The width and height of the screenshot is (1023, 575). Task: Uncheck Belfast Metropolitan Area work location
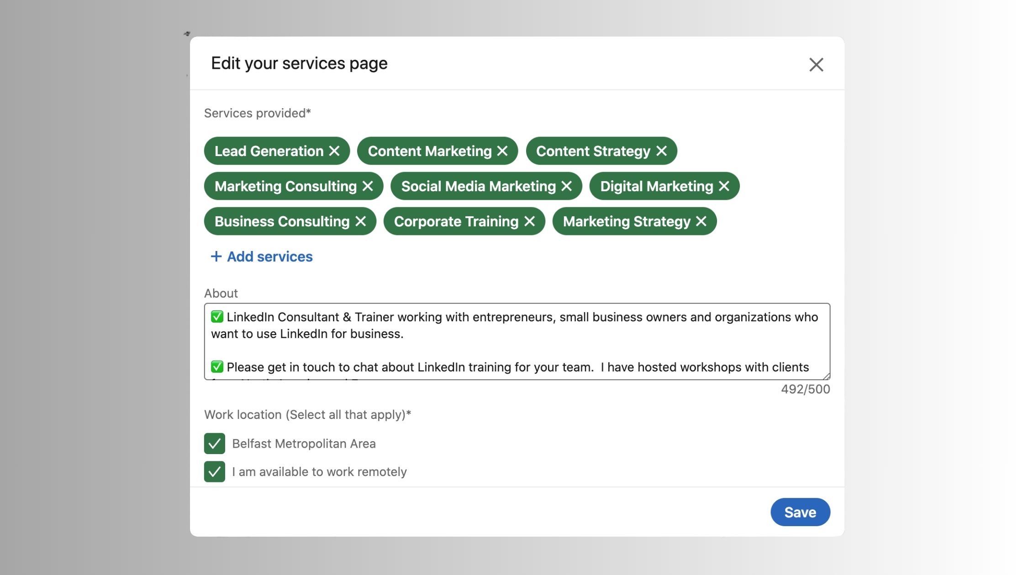click(215, 444)
